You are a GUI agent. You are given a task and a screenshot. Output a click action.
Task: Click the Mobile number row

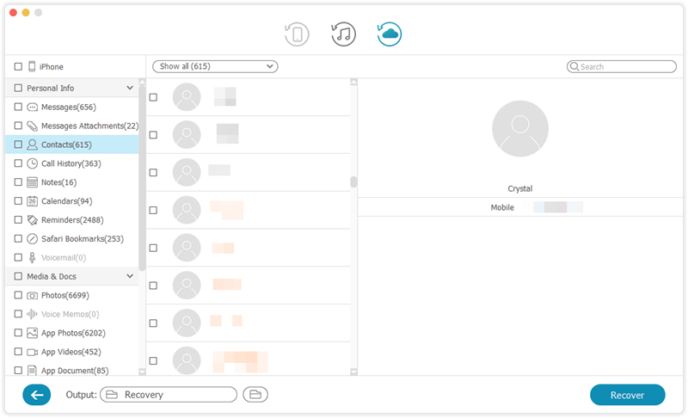(520, 207)
